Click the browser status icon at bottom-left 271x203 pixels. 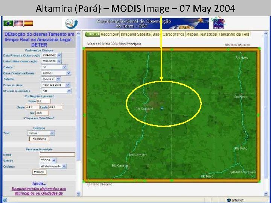5,200
